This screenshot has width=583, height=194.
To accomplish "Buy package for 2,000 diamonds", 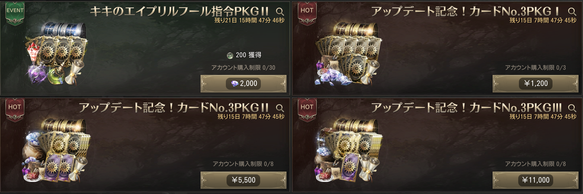I will [x=244, y=84].
